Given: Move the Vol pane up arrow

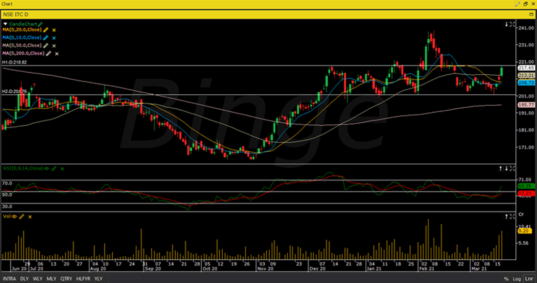Looking at the screenshot, I should pos(506,217).
